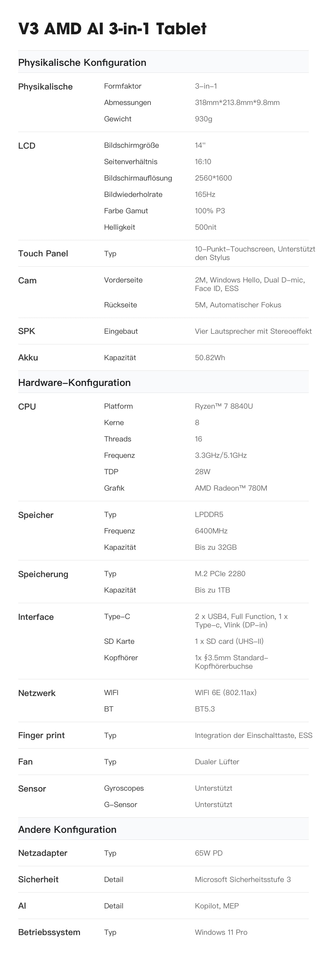This screenshot has height=963, width=327.
Task: Click the "Windows 11 Pro" operating system value
Action: [221, 932]
